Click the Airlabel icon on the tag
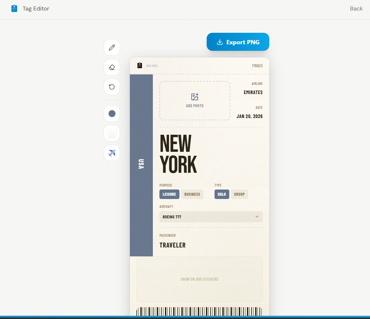The width and height of the screenshot is (370, 319). click(x=140, y=65)
